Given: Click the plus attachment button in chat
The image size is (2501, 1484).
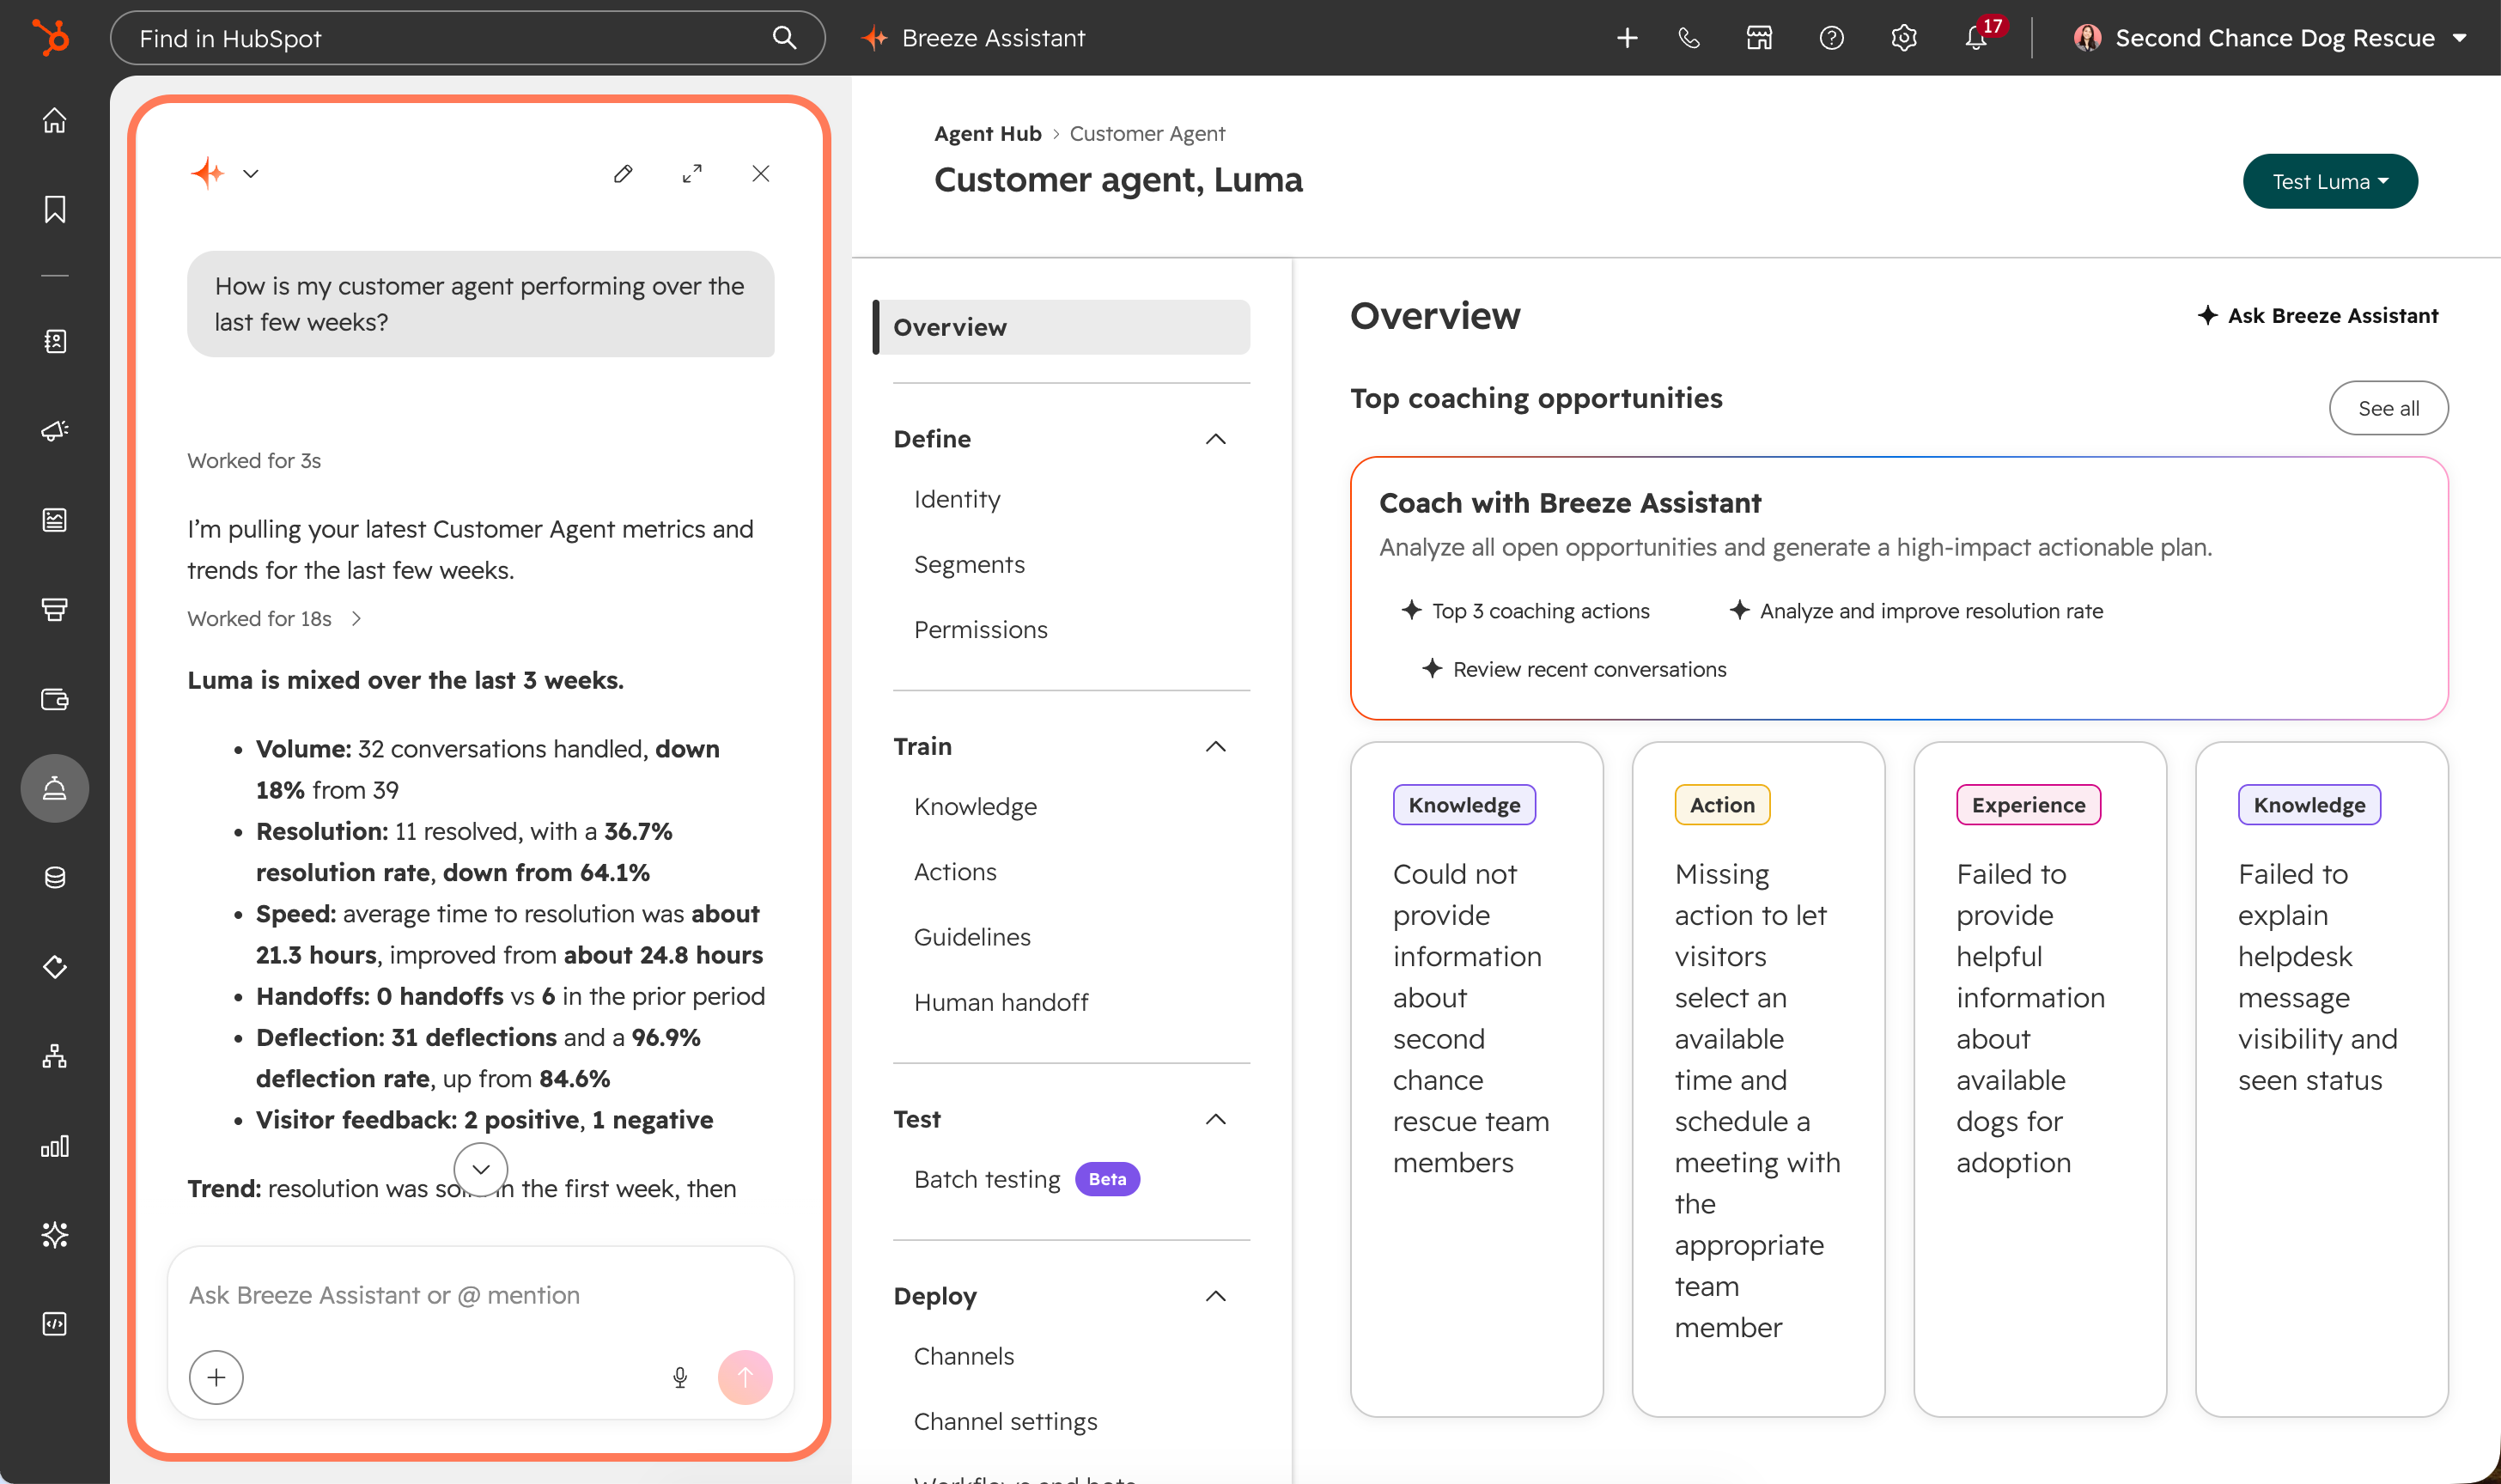Looking at the screenshot, I should coord(216,1378).
